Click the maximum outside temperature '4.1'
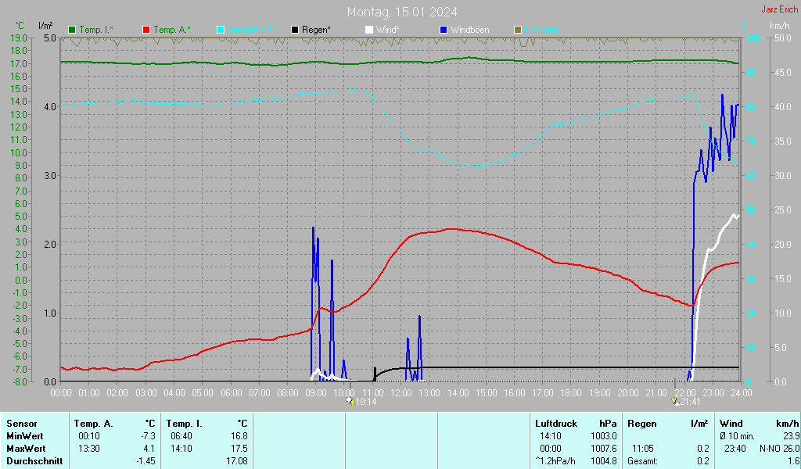This screenshot has height=469, width=801. (x=149, y=449)
